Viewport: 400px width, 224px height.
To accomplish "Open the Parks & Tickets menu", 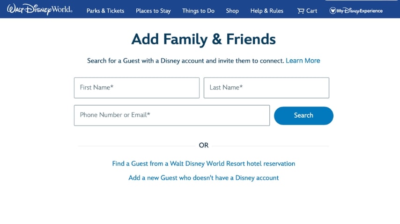I will pyautogui.click(x=105, y=11).
